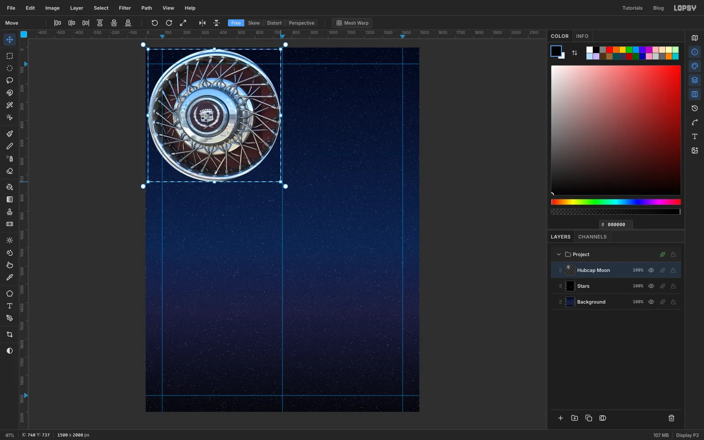
Task: Collapse the Project layer group
Action: 559,254
